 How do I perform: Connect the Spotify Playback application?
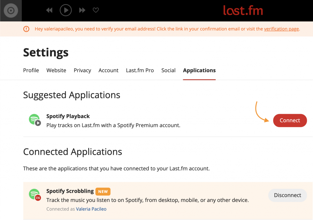click(290, 121)
